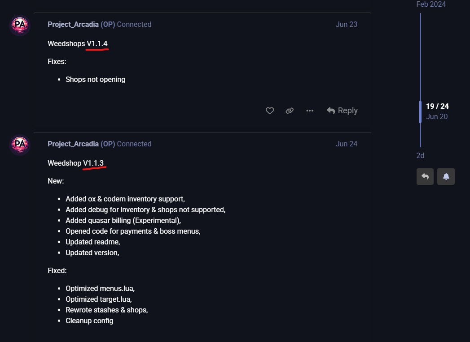Screen dimensions: 470x342
Task: Open the 19 / 24 post counter
Action: [x=437, y=106]
